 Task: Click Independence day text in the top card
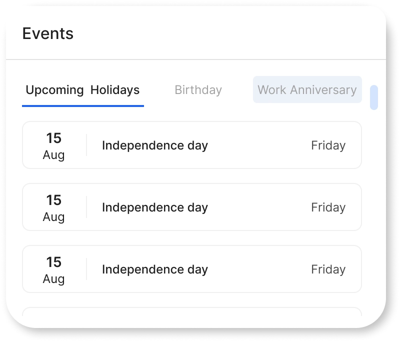(x=155, y=145)
